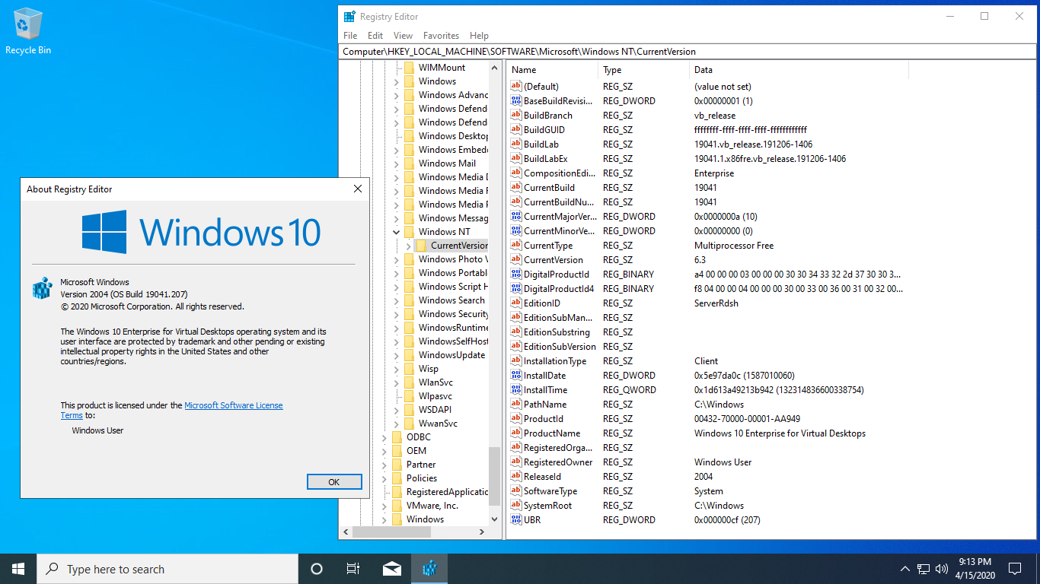Screen dimensions: 1040x584
Task: Collapse the Windows NT tree node
Action: click(396, 232)
